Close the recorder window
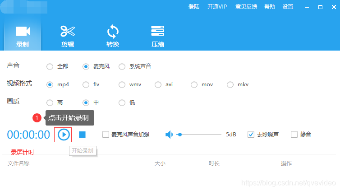 tap(334, 7)
